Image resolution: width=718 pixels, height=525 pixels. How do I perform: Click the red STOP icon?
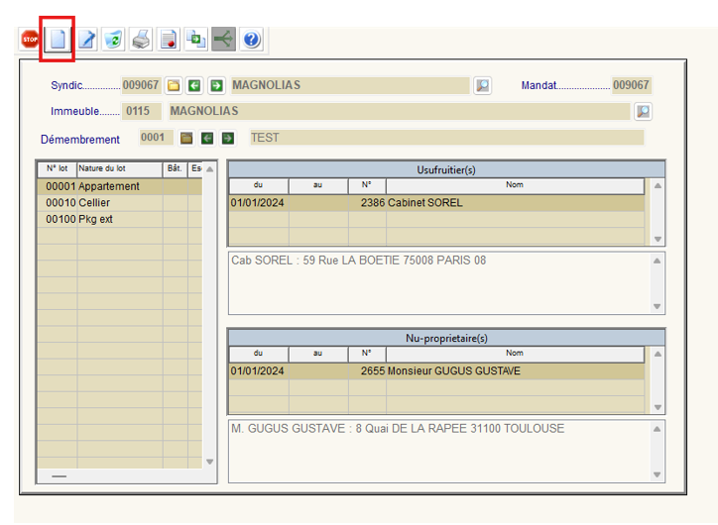click(30, 40)
